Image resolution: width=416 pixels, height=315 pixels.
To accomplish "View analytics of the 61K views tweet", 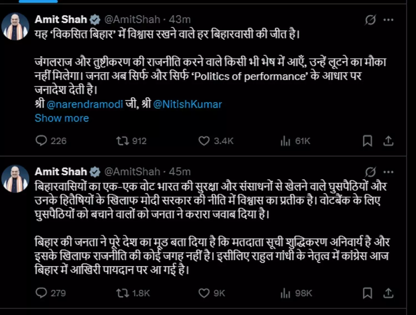I will [x=285, y=141].
